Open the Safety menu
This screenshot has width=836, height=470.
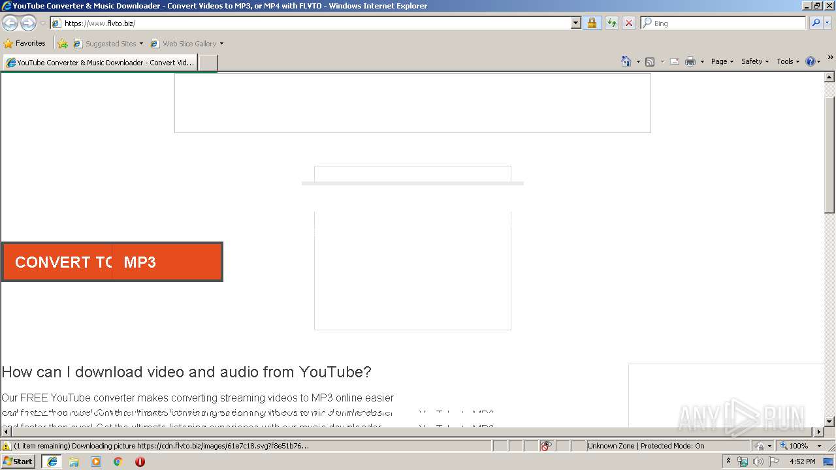tap(754, 61)
